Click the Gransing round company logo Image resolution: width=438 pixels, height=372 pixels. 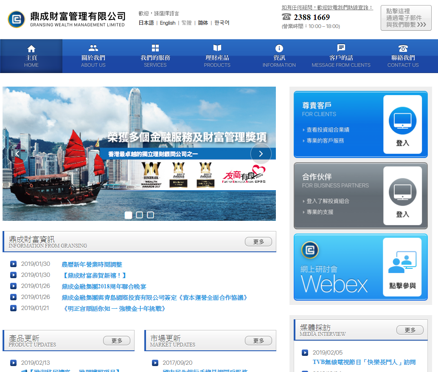pyautogui.click(x=16, y=19)
